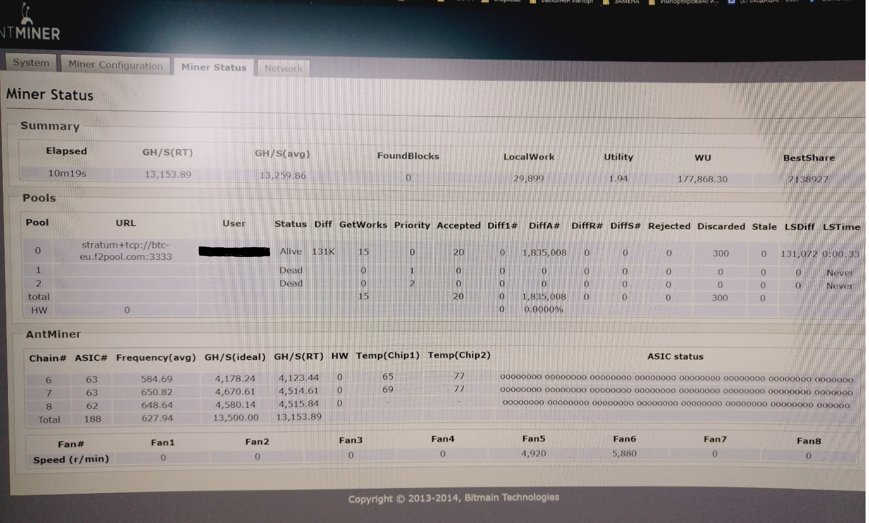Click the Frequency(avg) column header

(x=155, y=357)
